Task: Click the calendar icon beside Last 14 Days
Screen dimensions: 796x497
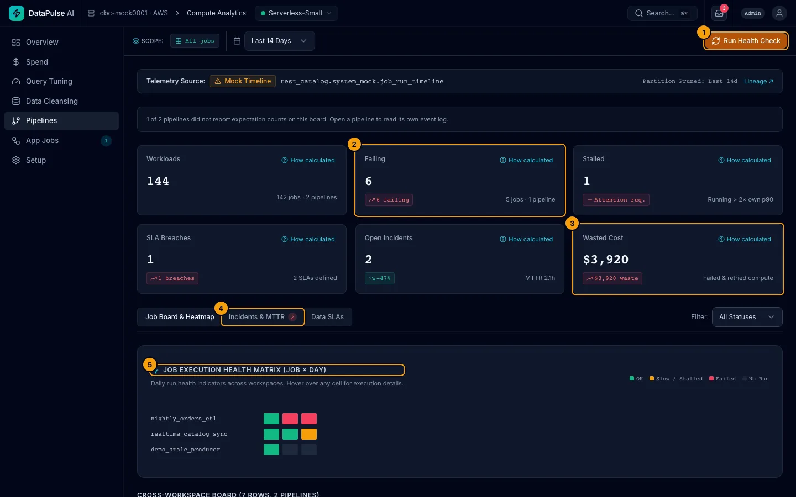Action: click(x=237, y=41)
